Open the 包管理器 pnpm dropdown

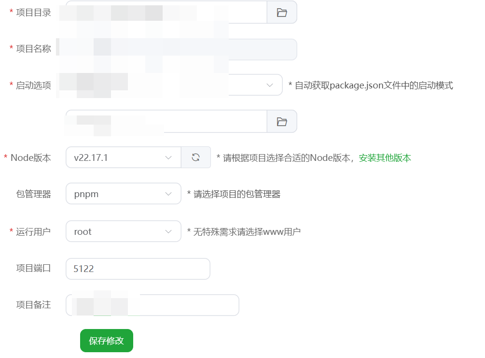[x=124, y=194]
